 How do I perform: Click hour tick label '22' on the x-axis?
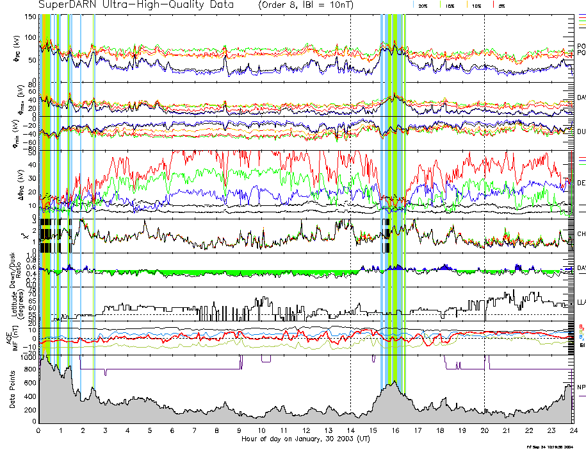point(529,430)
